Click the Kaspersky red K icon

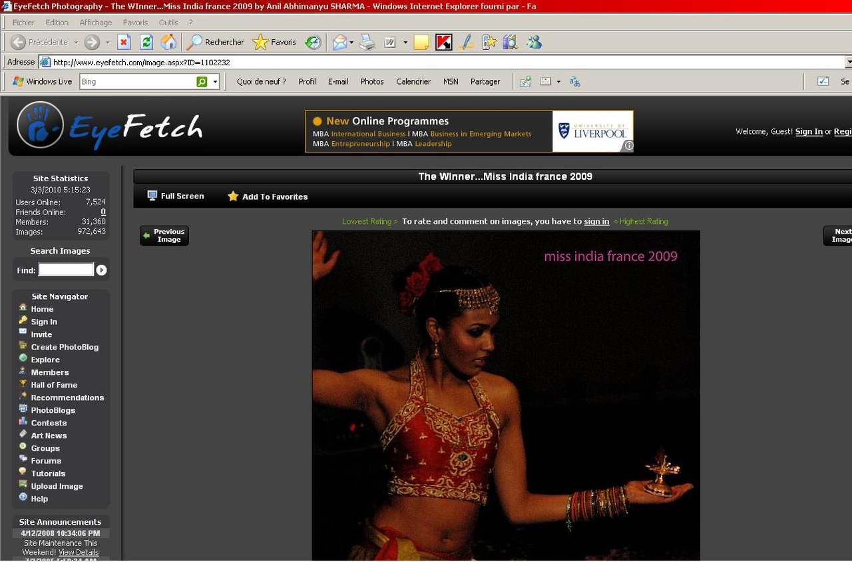444,42
